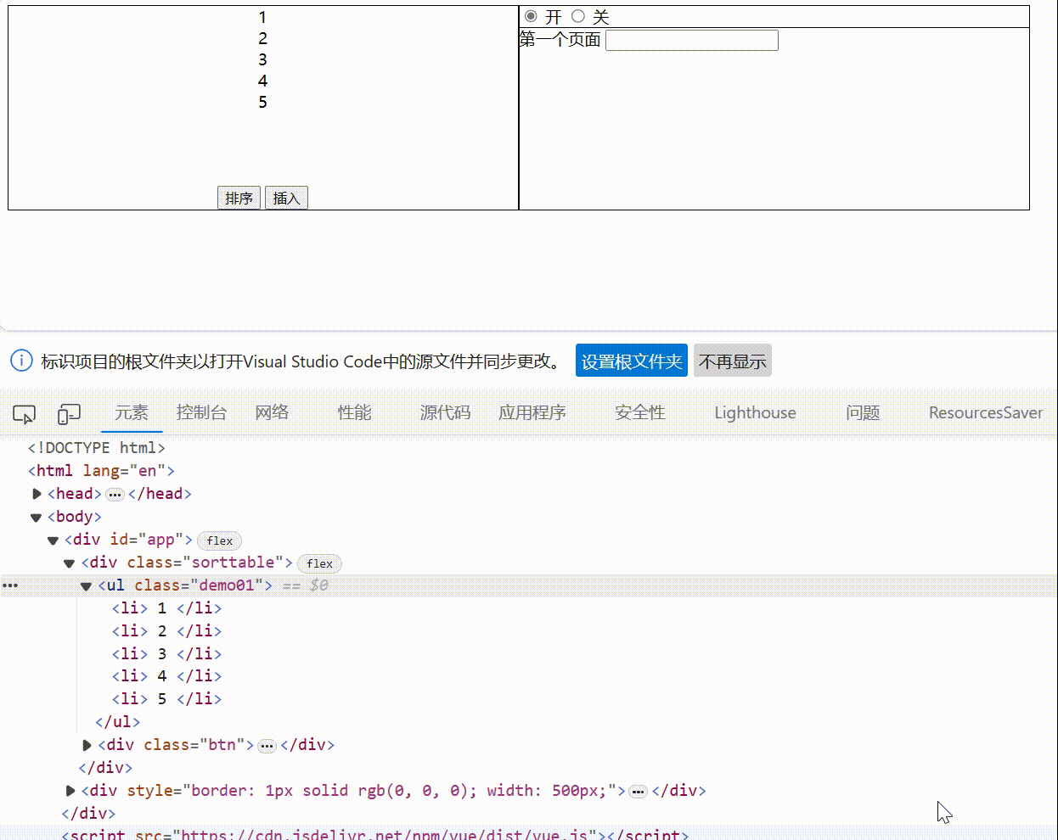This screenshot has height=840, width=1058.
Task: Expand the head element node
Action: pyautogui.click(x=37, y=494)
